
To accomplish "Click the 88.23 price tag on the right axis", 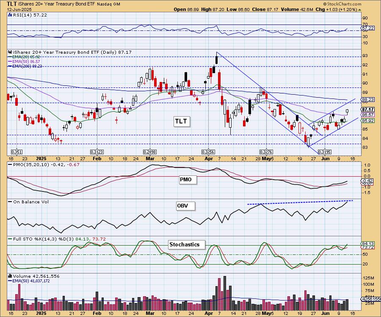I will tap(367, 100).
